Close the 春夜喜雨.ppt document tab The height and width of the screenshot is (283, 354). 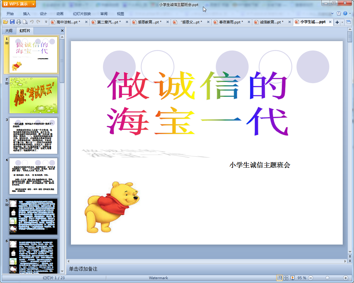249,22
